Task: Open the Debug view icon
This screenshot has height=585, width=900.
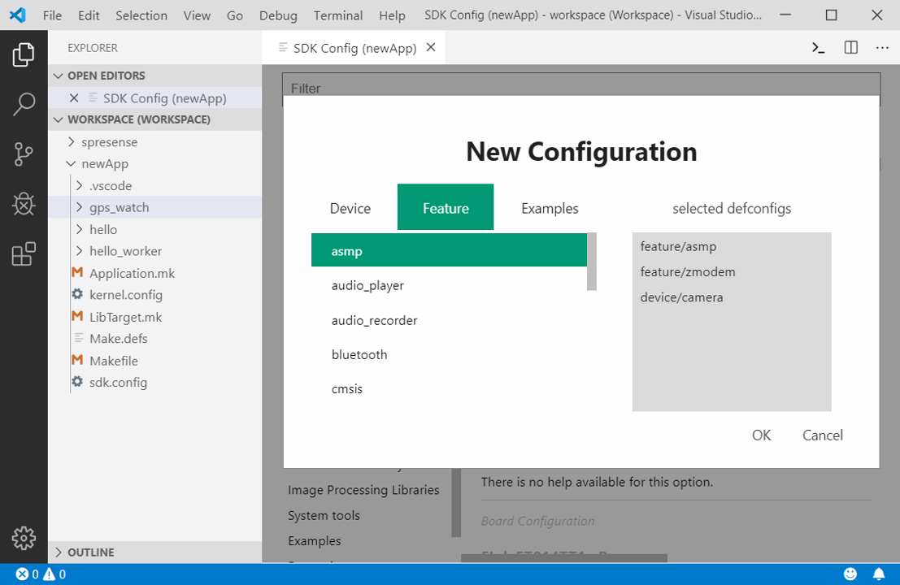Action: (x=24, y=204)
